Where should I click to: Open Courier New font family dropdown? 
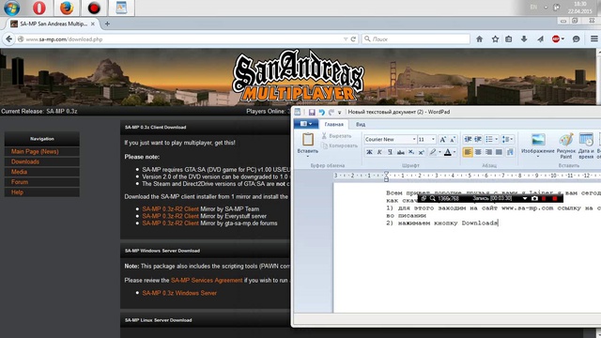click(x=414, y=140)
